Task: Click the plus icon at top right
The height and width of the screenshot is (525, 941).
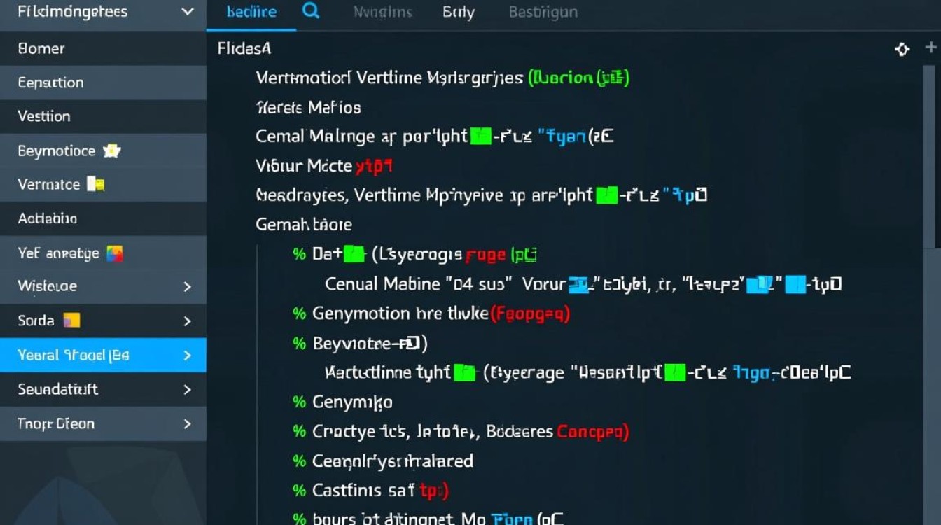Action: pyautogui.click(x=930, y=48)
